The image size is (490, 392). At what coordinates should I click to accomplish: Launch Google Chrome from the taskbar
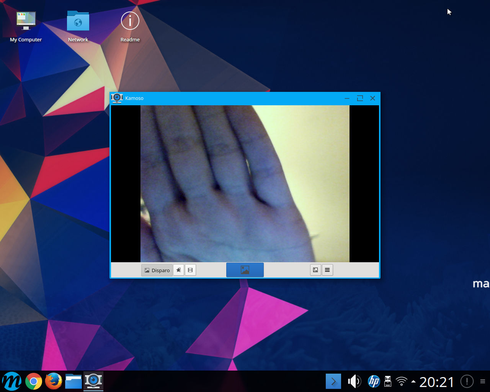[34, 381]
